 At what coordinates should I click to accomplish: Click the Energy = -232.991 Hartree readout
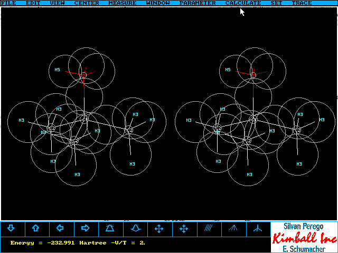[59, 243]
